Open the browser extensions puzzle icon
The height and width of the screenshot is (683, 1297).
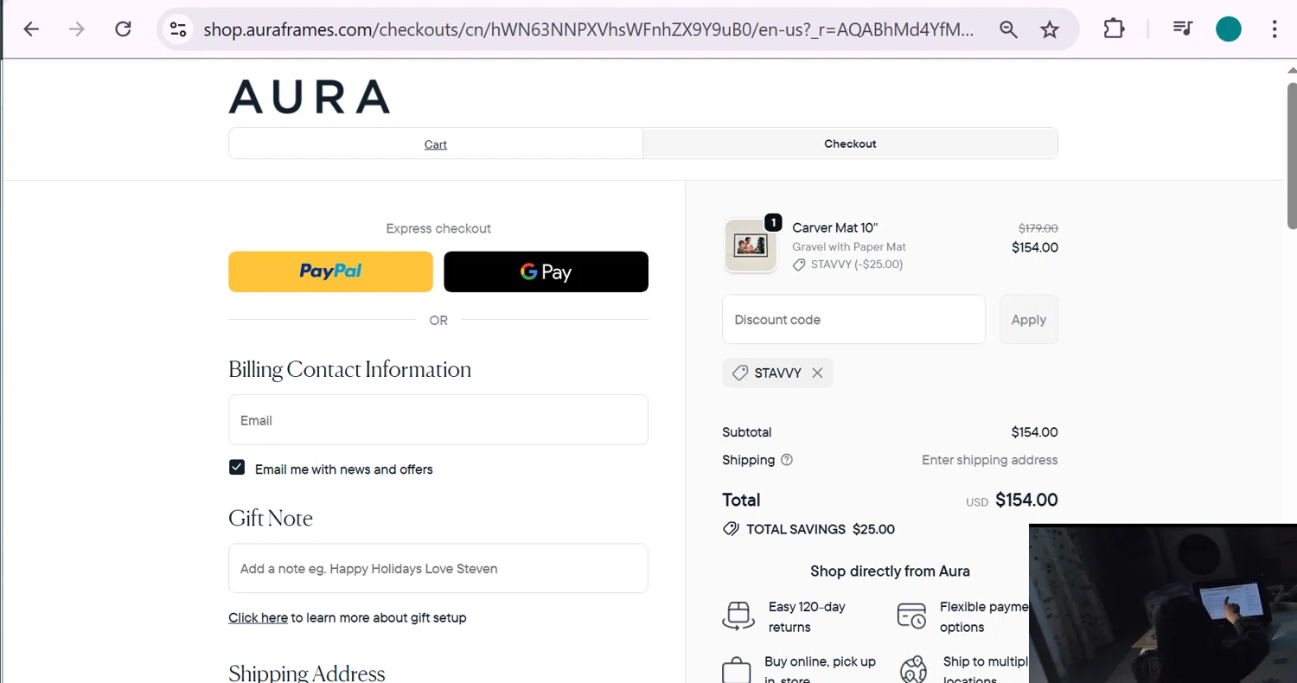tap(1114, 29)
